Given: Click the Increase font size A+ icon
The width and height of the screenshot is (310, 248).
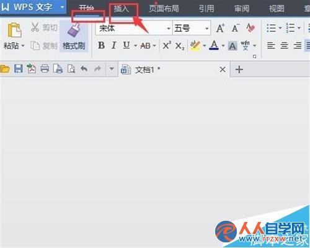Looking at the screenshot, I should [221, 28].
